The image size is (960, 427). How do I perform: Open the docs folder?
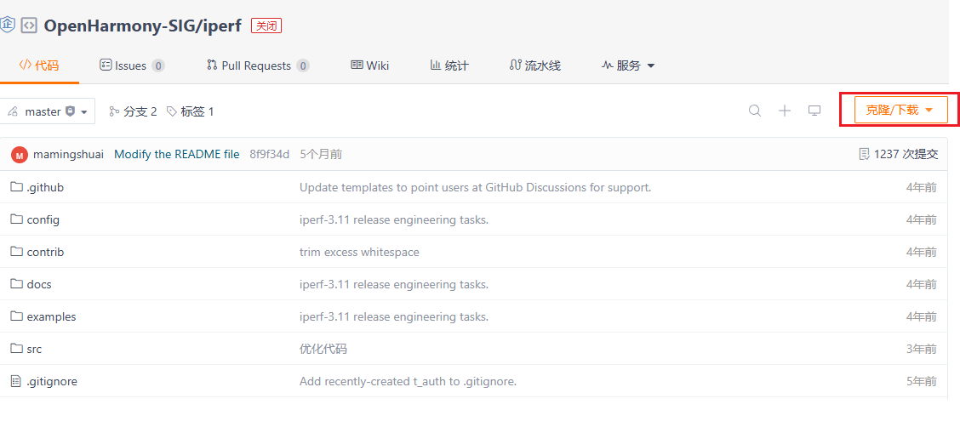(39, 284)
